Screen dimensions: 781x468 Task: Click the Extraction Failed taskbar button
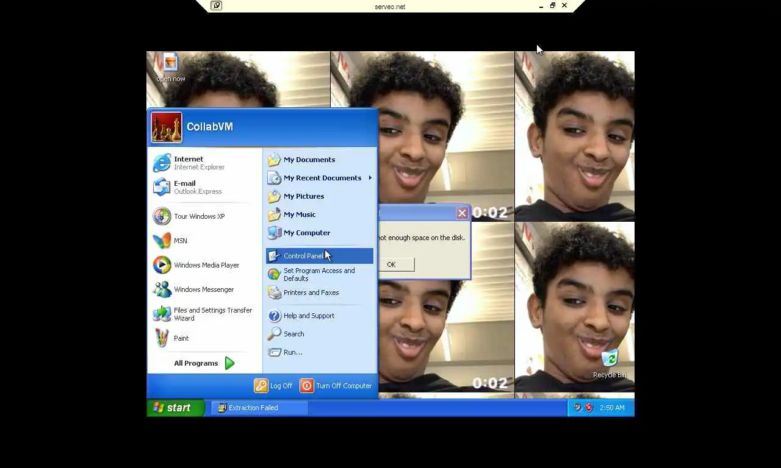259,408
